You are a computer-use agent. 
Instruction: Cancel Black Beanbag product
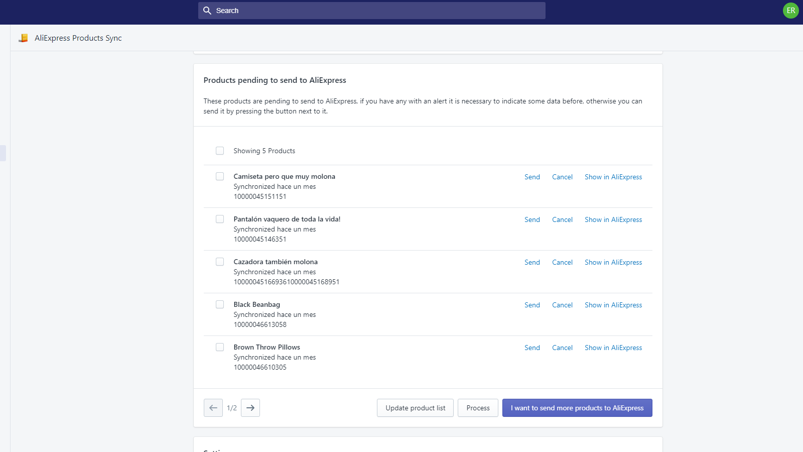pos(562,305)
